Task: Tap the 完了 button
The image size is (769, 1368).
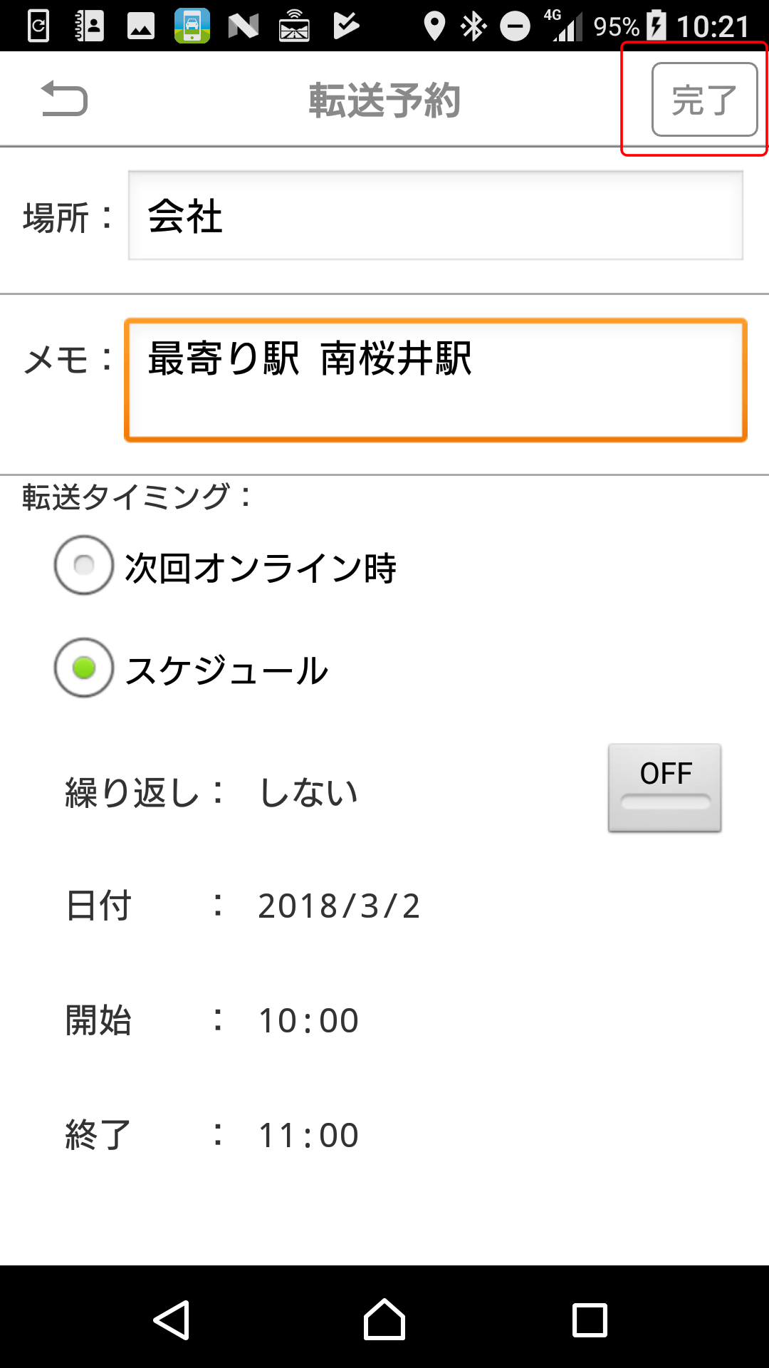Action: click(x=704, y=99)
